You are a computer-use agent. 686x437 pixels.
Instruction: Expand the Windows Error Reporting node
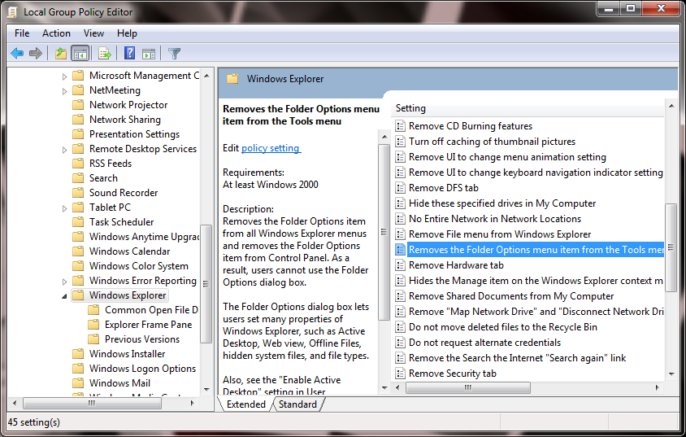point(64,282)
